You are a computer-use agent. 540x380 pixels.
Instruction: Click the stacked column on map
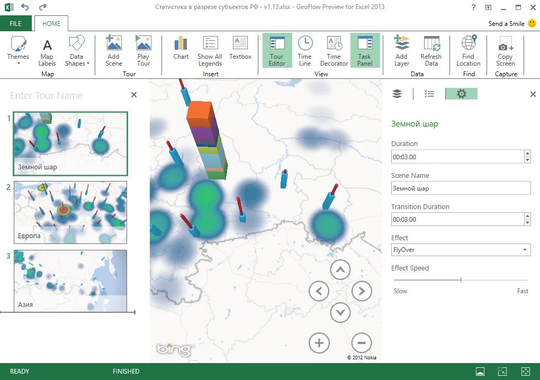click(208, 140)
